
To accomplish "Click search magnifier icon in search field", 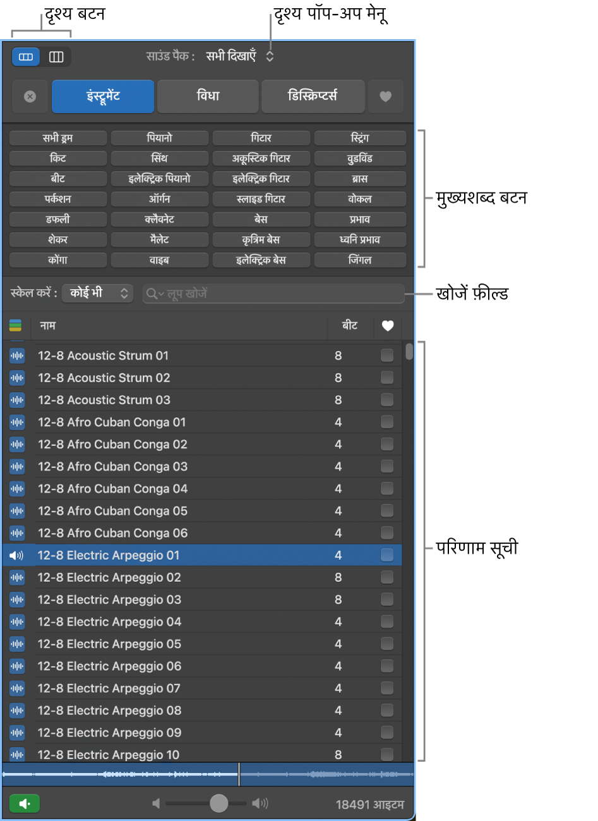I will [152, 293].
